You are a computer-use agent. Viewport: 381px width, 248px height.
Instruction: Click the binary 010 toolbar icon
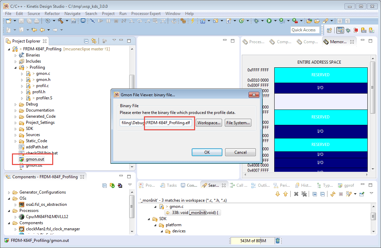point(74,21)
